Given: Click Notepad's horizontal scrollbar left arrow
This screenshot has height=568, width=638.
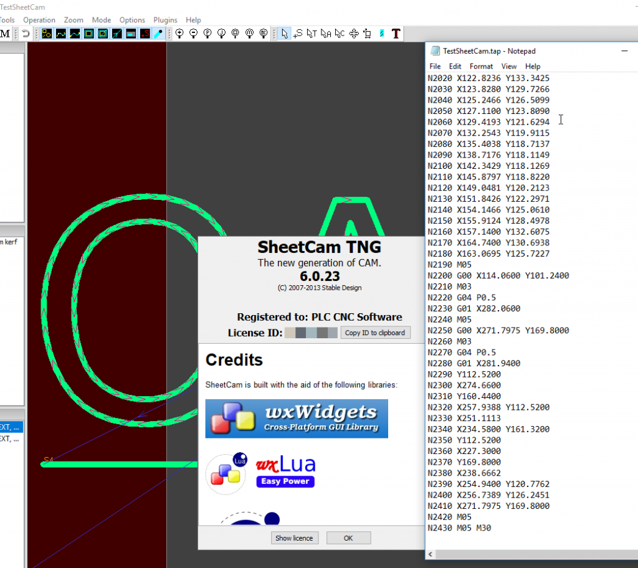Looking at the screenshot, I should pyautogui.click(x=432, y=554).
